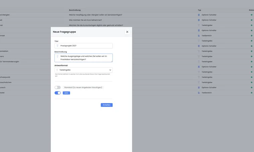Click the 'Standard (Zu neuen Angeboten hinzufügen)' label

(83, 87)
